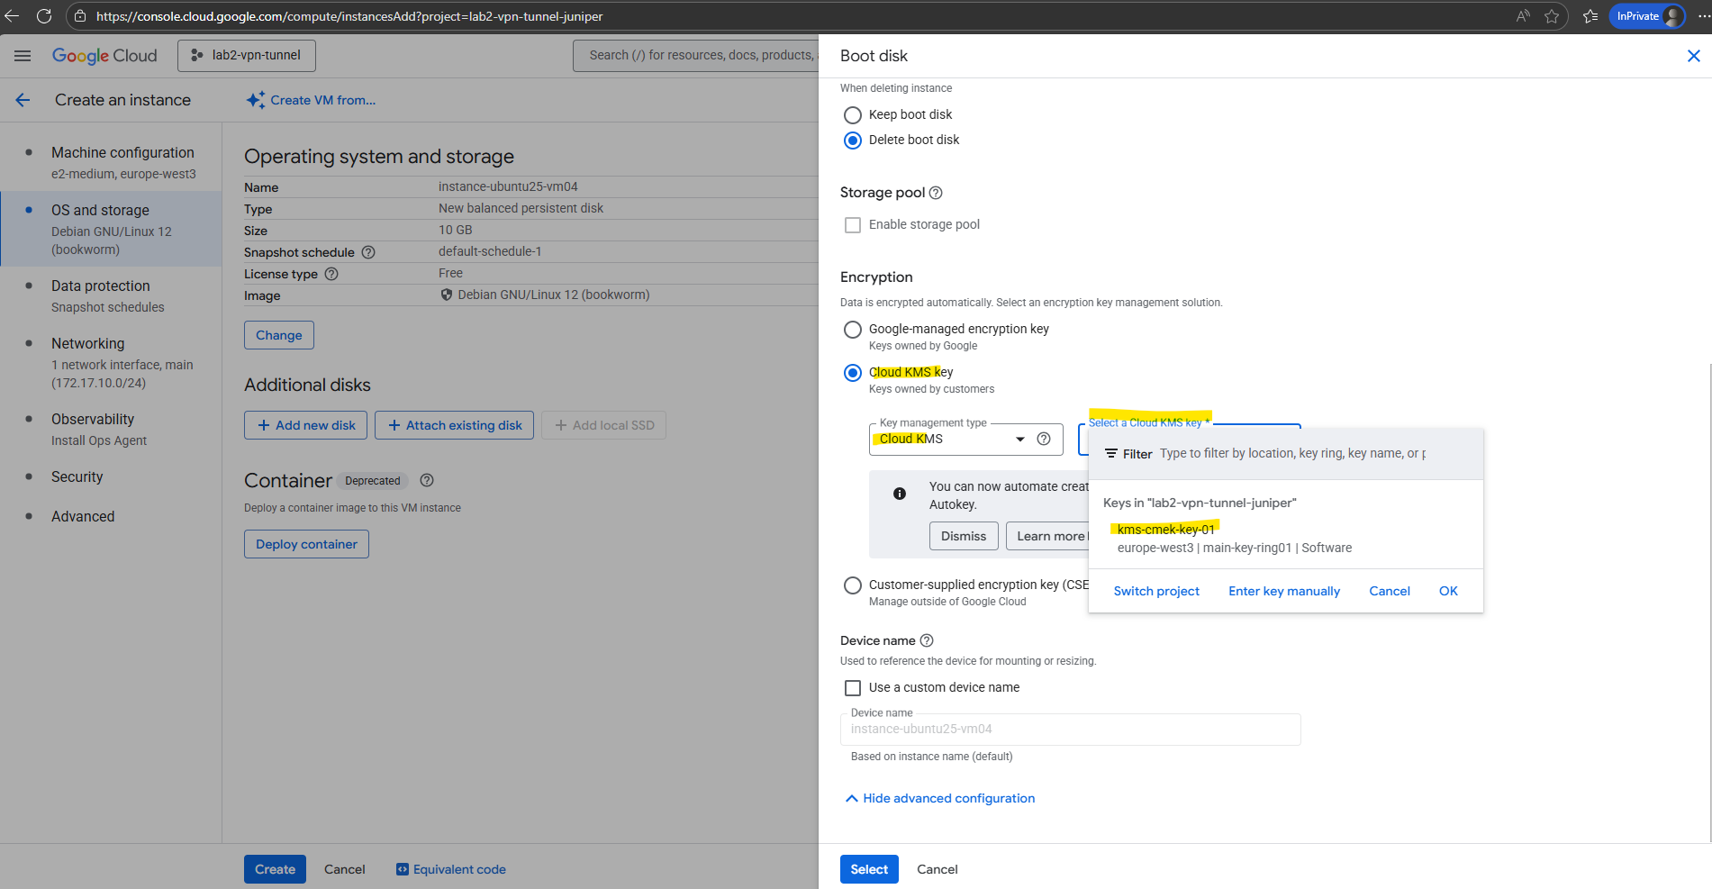Click Switch project in key picker
This screenshot has width=1712, height=889.
1156,591
